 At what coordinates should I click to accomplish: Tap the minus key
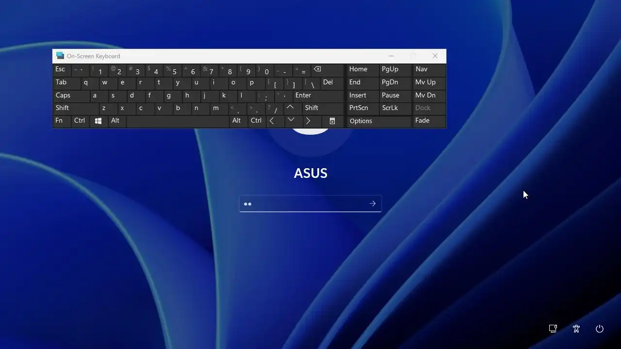[283, 70]
